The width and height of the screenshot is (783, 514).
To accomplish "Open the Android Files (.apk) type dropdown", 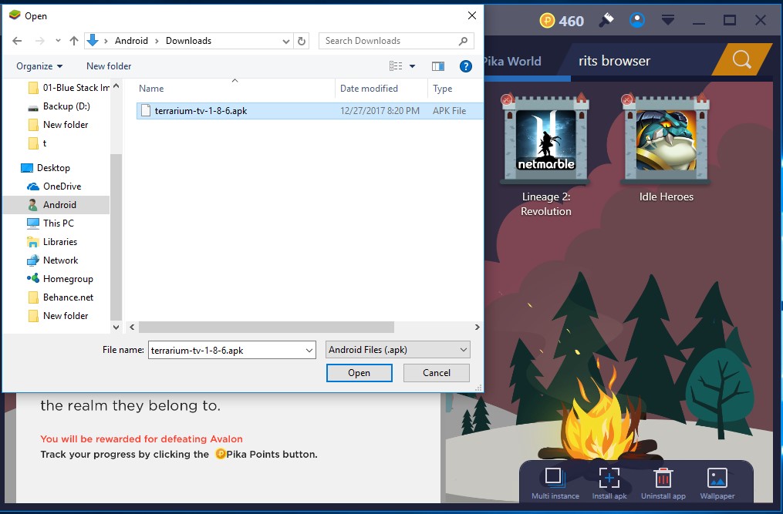I will 397,350.
